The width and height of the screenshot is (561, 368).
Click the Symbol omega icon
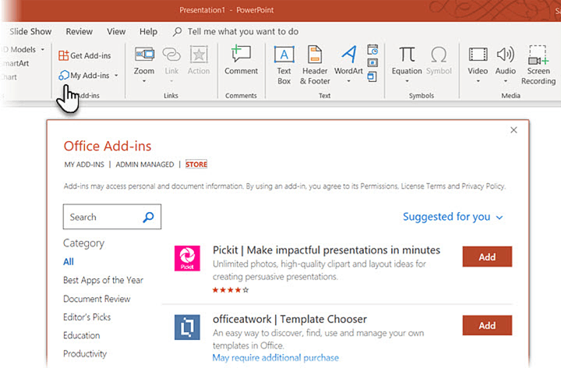click(439, 55)
